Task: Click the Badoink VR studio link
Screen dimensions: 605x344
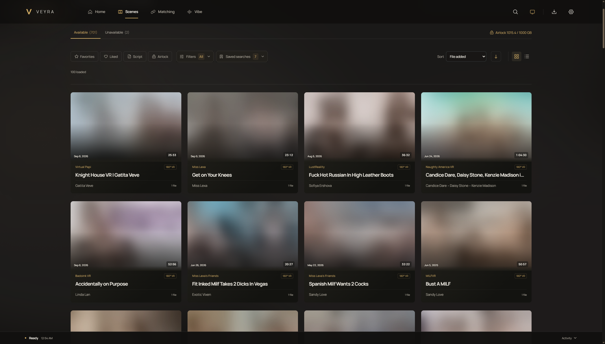Action: tap(83, 276)
